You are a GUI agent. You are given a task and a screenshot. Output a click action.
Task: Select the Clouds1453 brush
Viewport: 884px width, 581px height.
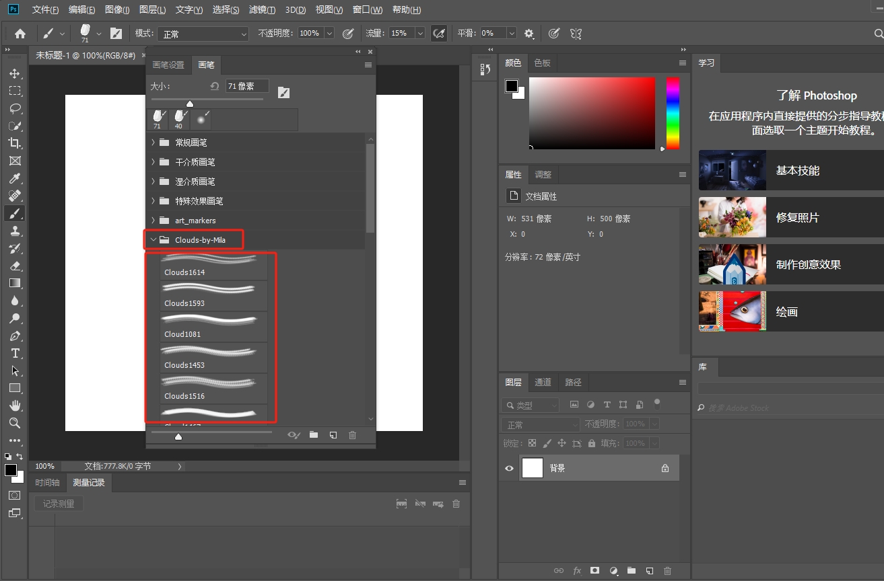tap(213, 357)
